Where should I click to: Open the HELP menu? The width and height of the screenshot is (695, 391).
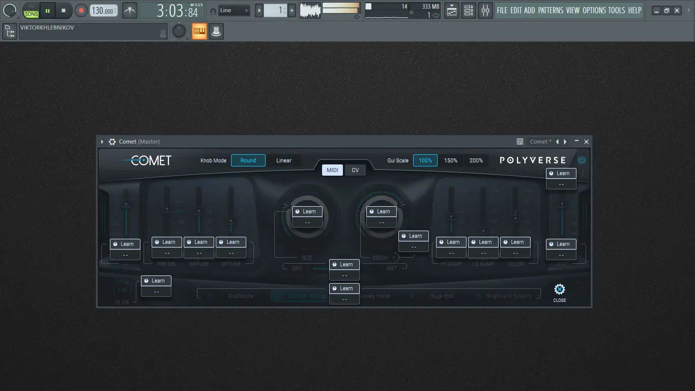coord(634,10)
